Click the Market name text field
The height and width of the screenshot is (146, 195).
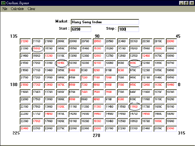(x=105, y=22)
